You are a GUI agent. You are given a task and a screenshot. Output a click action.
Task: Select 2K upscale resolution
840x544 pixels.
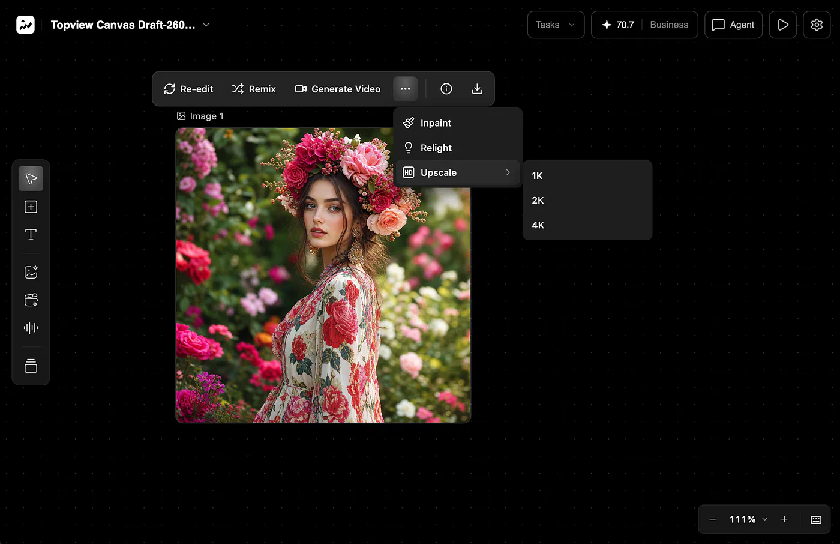(x=587, y=200)
